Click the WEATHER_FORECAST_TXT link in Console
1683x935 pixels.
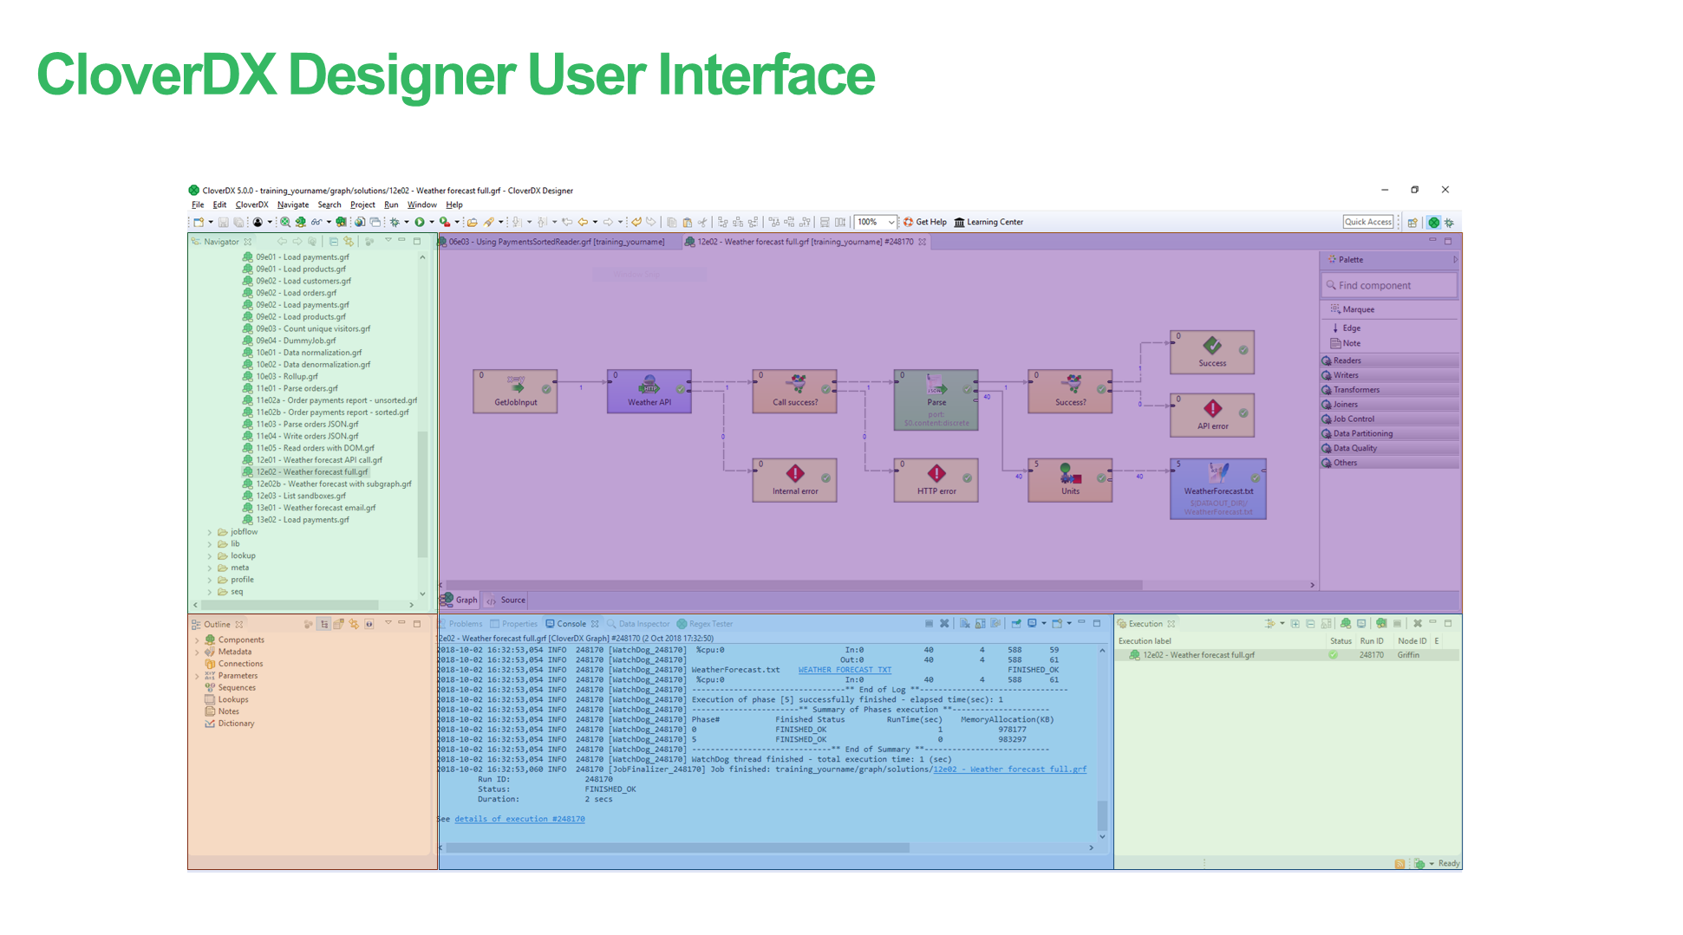click(x=845, y=669)
